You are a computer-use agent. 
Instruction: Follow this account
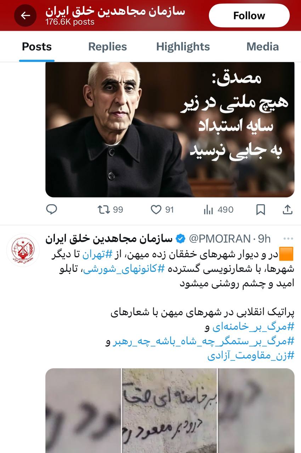[x=249, y=16]
